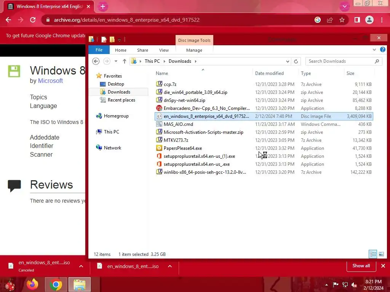This screenshot has width=390, height=292.
Task: Go back in Chrome browser
Action: coord(8,20)
